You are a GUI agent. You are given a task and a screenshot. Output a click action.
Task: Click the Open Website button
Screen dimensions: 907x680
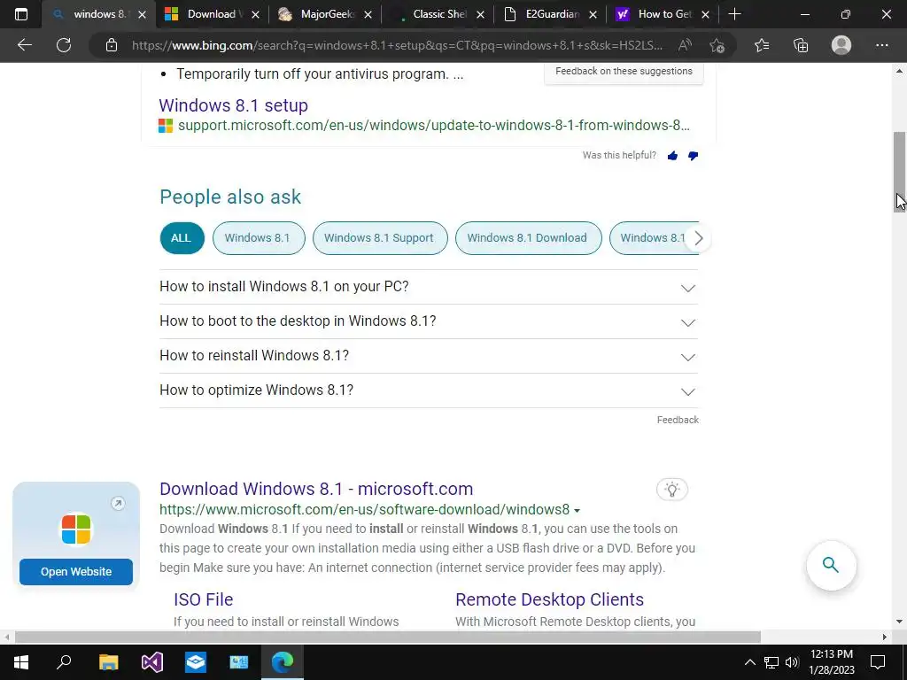coord(76,572)
